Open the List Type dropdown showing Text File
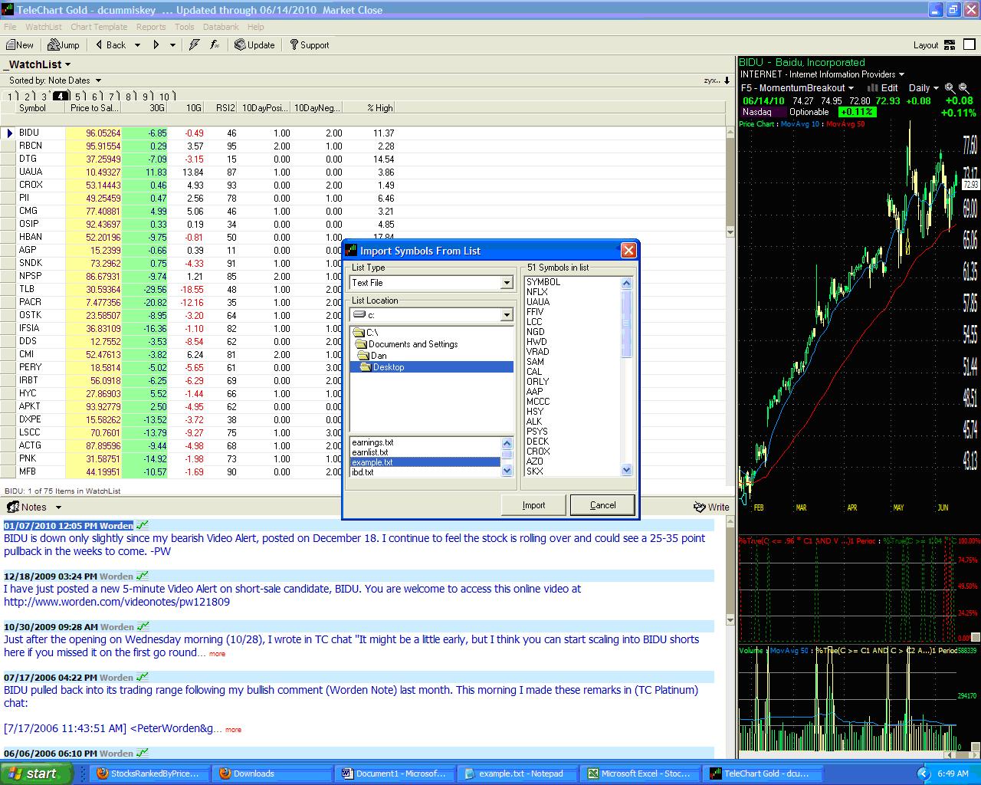Image resolution: width=981 pixels, height=785 pixels. click(x=507, y=282)
